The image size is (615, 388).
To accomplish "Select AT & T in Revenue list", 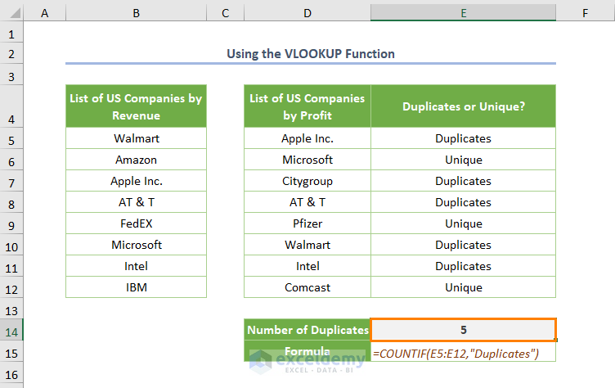I will coord(136,202).
